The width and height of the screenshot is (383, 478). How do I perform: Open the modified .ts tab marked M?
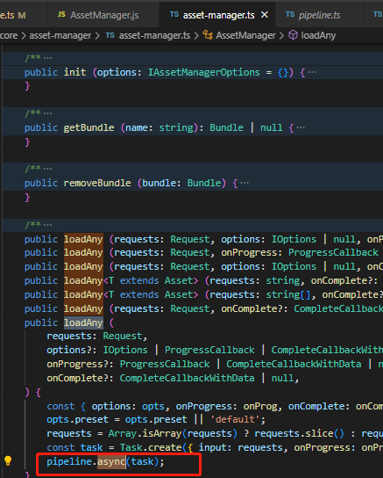(x=13, y=15)
